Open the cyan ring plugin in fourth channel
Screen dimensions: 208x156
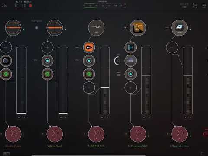pos(130,74)
